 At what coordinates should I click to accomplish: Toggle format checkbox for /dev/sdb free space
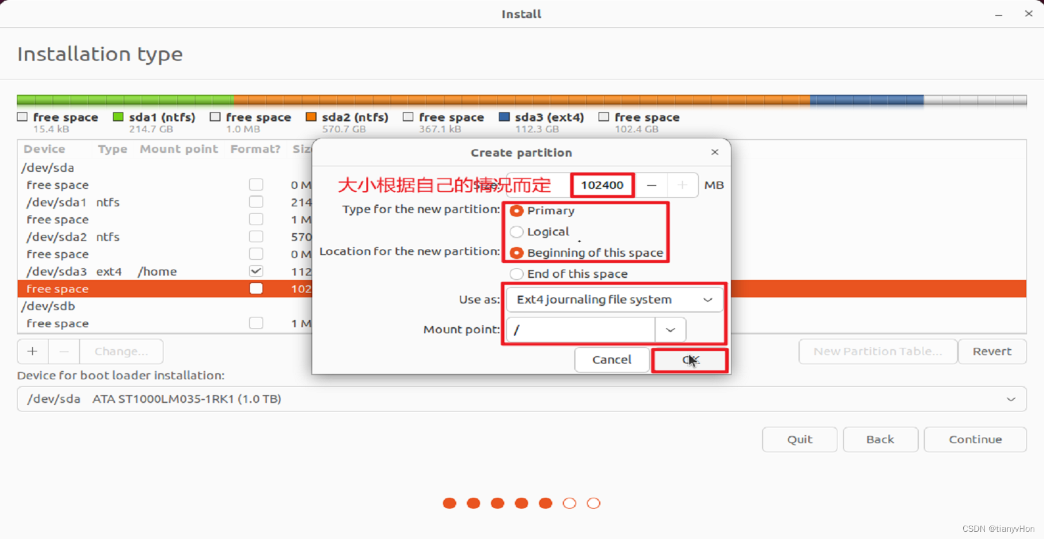256,324
